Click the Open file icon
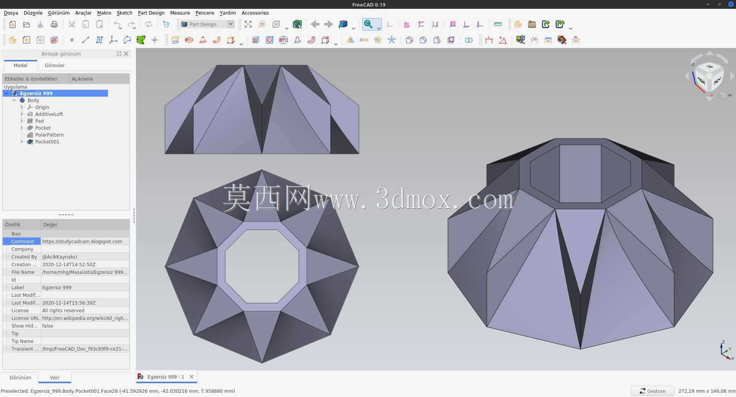The width and height of the screenshot is (736, 397). (27, 25)
